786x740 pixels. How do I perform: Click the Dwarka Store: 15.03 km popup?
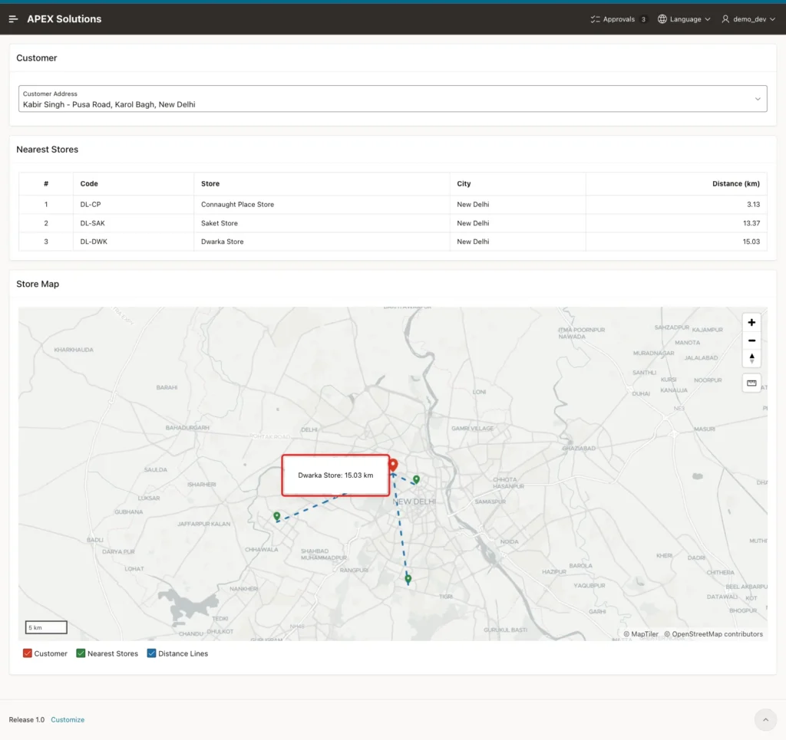coord(335,475)
